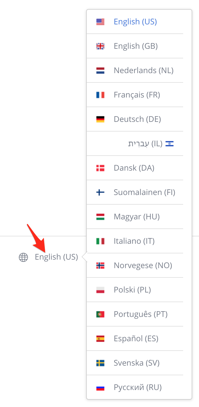Click the Swedish flag icon
Image resolution: width=199 pixels, height=407 pixels.
100,363
